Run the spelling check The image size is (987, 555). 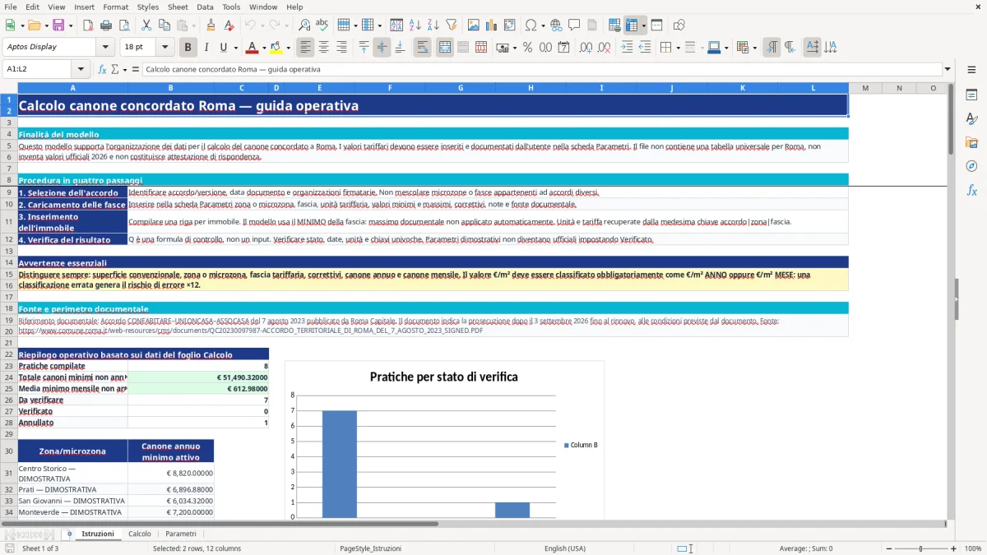tap(322, 25)
